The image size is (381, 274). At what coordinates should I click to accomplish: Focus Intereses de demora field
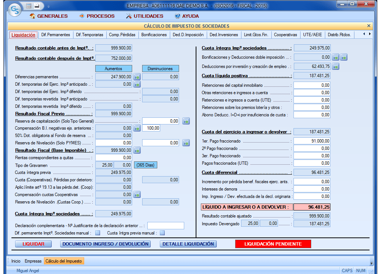[x=312, y=189]
